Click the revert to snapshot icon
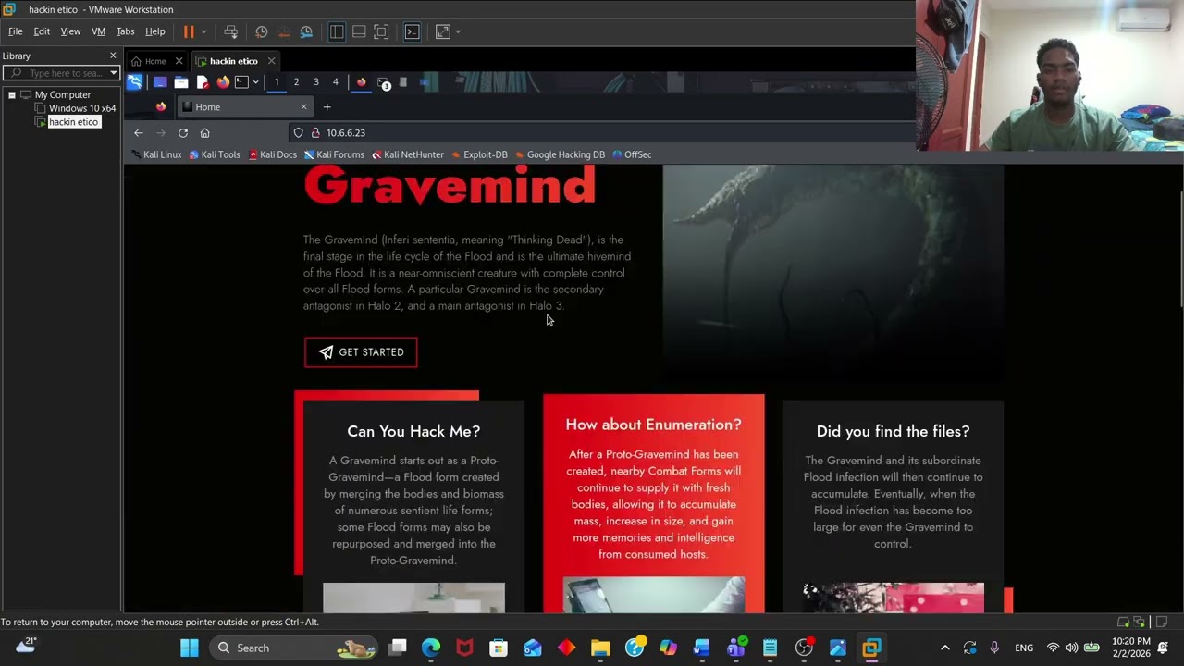1184x666 pixels. click(284, 31)
